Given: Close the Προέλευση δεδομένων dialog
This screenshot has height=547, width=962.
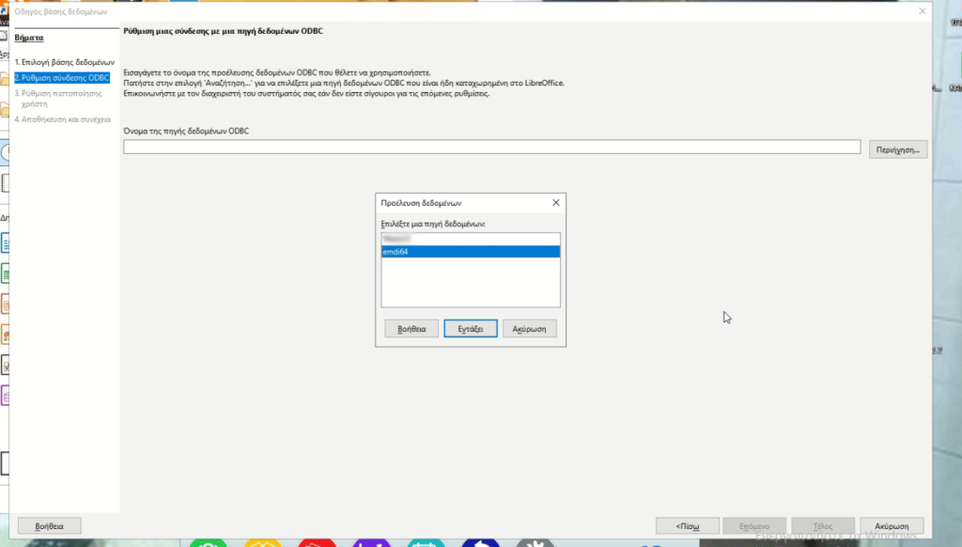Looking at the screenshot, I should pos(555,202).
